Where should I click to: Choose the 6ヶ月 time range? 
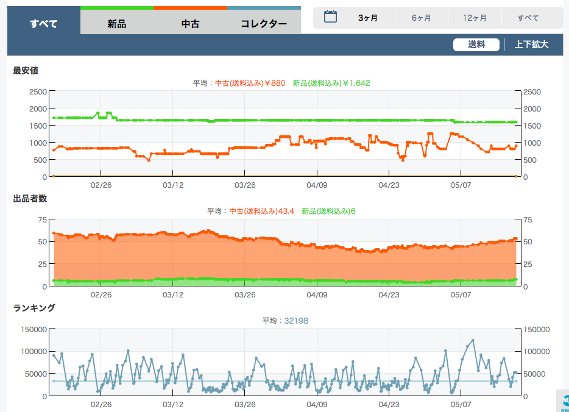pyautogui.click(x=421, y=18)
